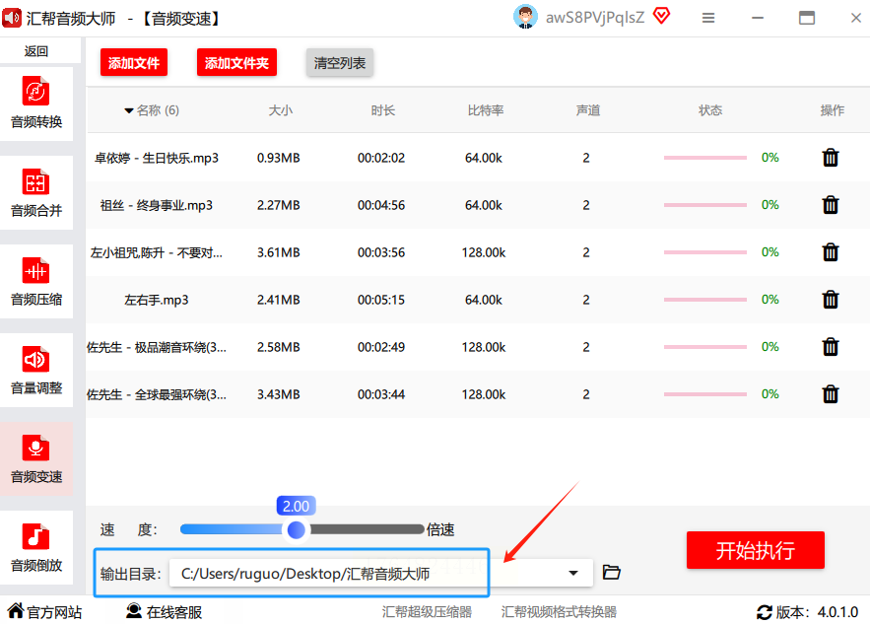Click progress bar of 左右手.mp3 row
This screenshot has width=870, height=624.
point(705,300)
